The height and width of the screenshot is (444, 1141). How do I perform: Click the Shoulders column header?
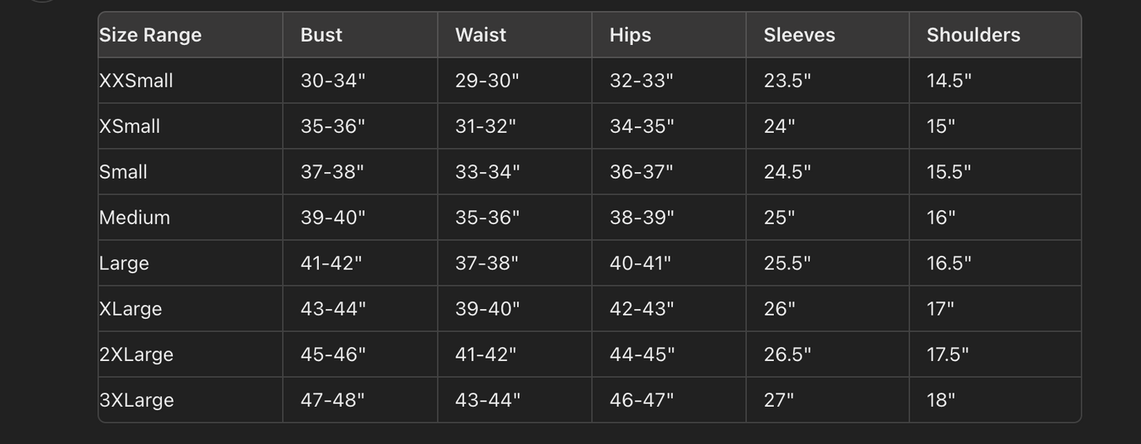coord(973,35)
